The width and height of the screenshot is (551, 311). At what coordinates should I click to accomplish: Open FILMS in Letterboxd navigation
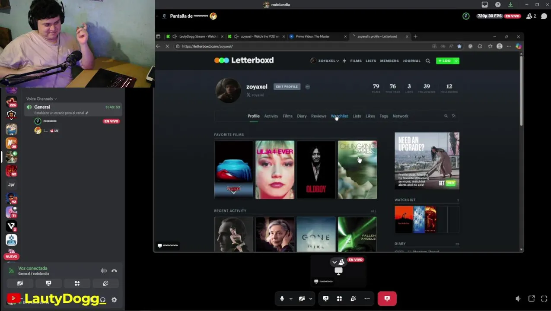click(x=356, y=61)
